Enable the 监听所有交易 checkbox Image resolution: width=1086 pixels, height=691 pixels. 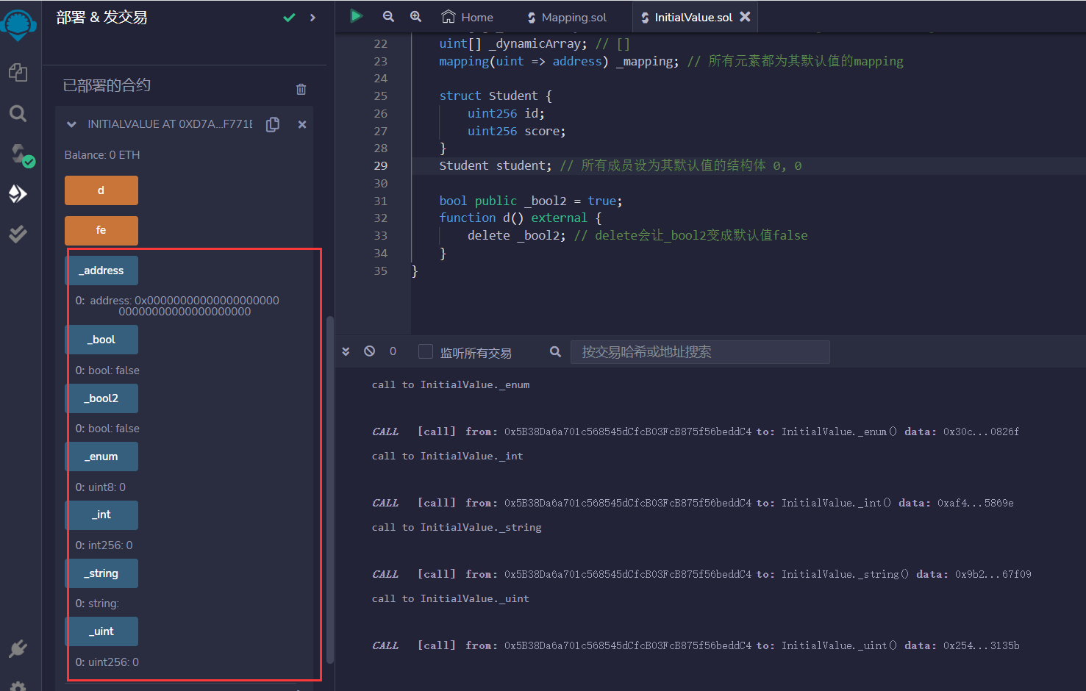pos(425,351)
